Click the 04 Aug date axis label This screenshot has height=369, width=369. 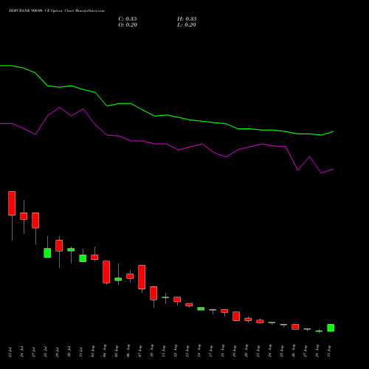click(x=105, y=351)
